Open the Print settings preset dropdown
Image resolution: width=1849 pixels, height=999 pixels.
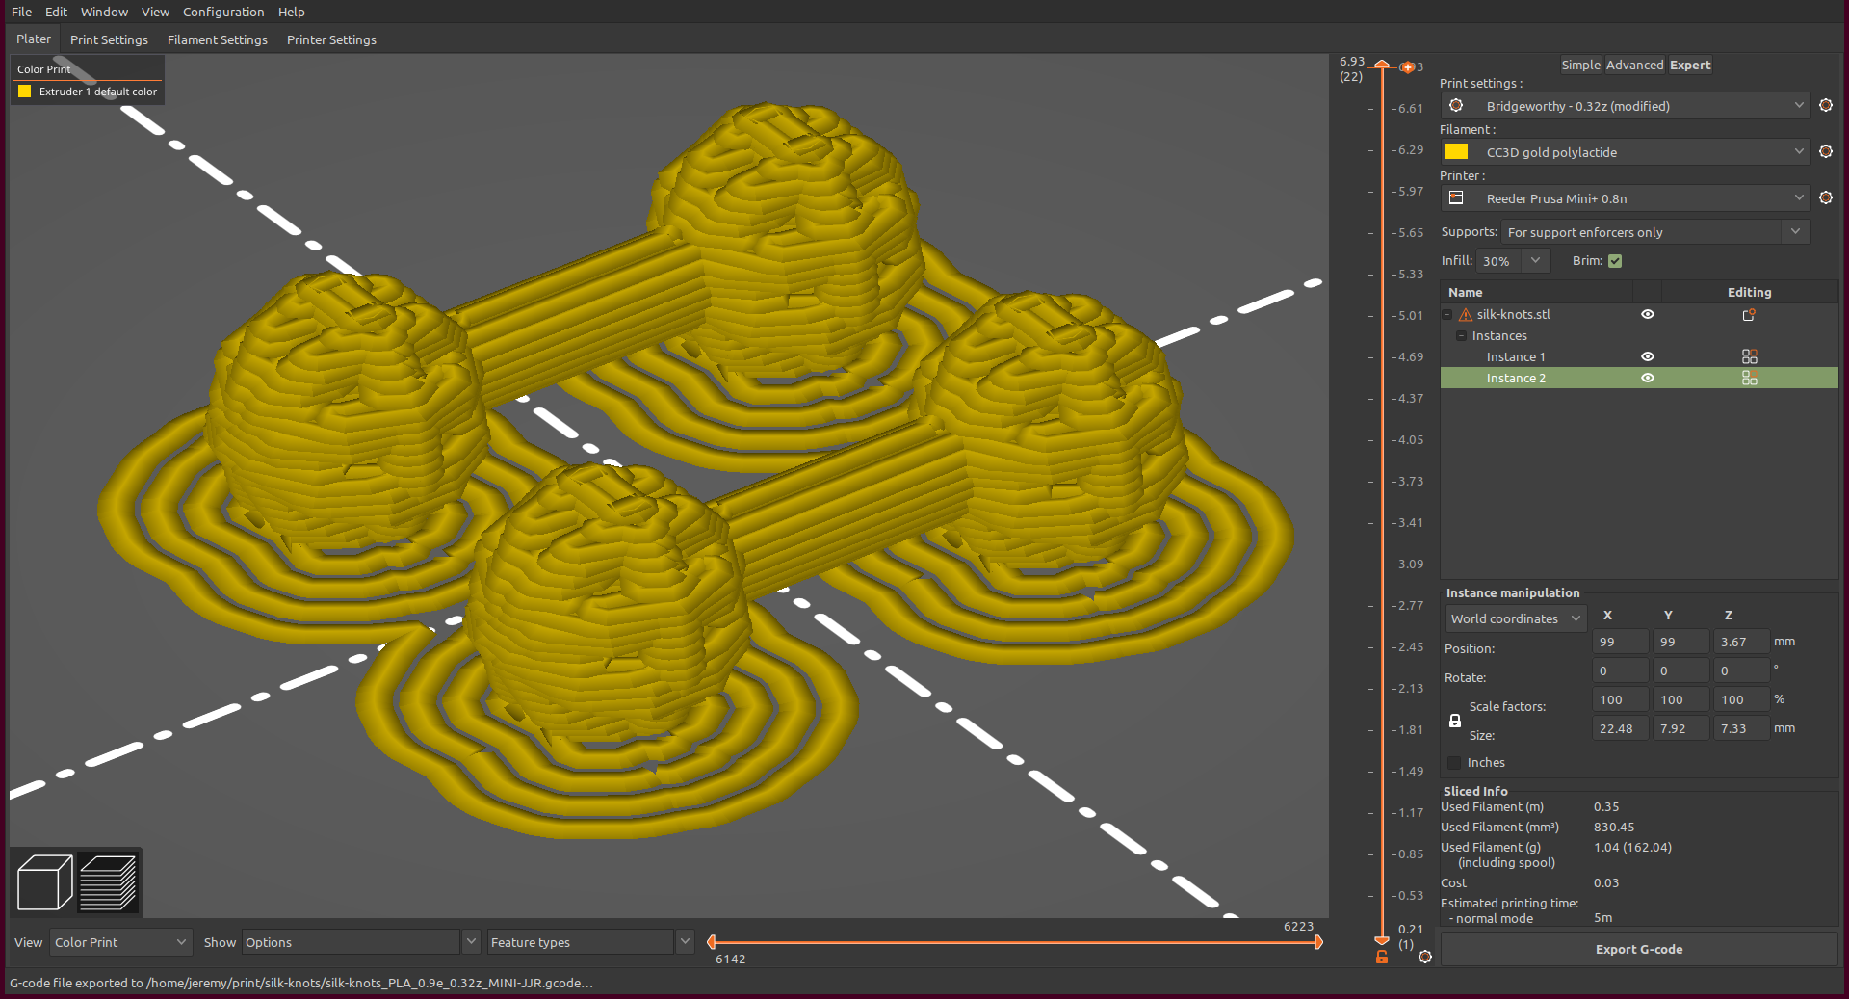(x=1626, y=106)
